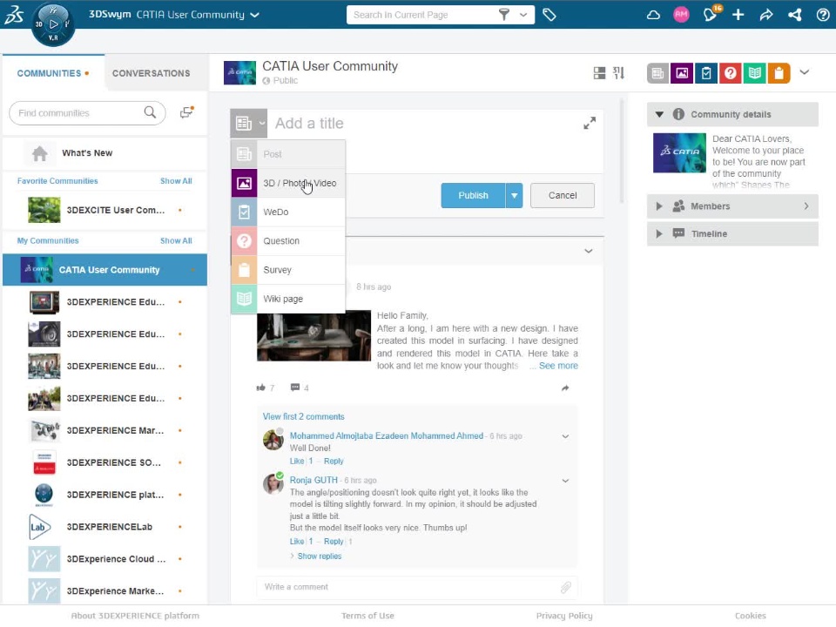Screen dimensions: 836x627
Task: Click the red Question shortcut icon
Action: 731,73
